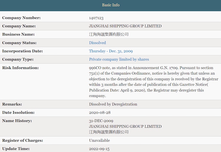Viewport: 221px width, 152px height.
Task: Click the blue "Dissolved" company status link
Action: tap(97, 43)
